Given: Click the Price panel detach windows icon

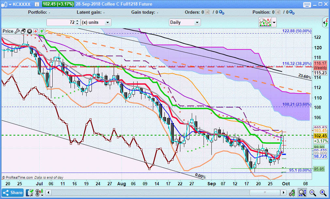Looking at the screenshot, I should pyautogui.click(x=23, y=31).
